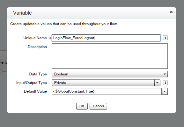Focus the Unique Name text field
The image size is (184, 127).
106,38
